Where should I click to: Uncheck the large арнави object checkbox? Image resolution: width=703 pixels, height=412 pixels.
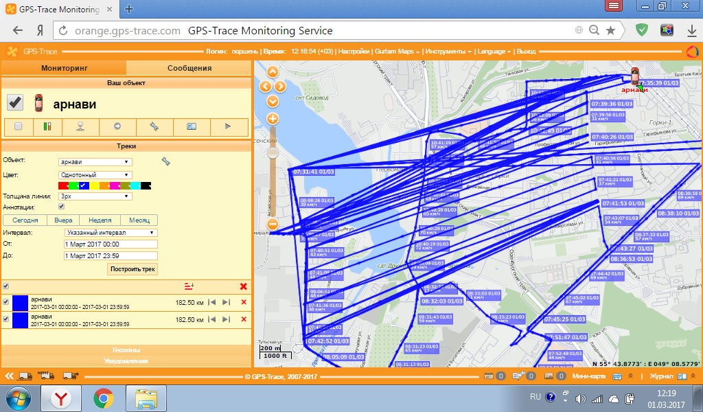pyautogui.click(x=15, y=102)
